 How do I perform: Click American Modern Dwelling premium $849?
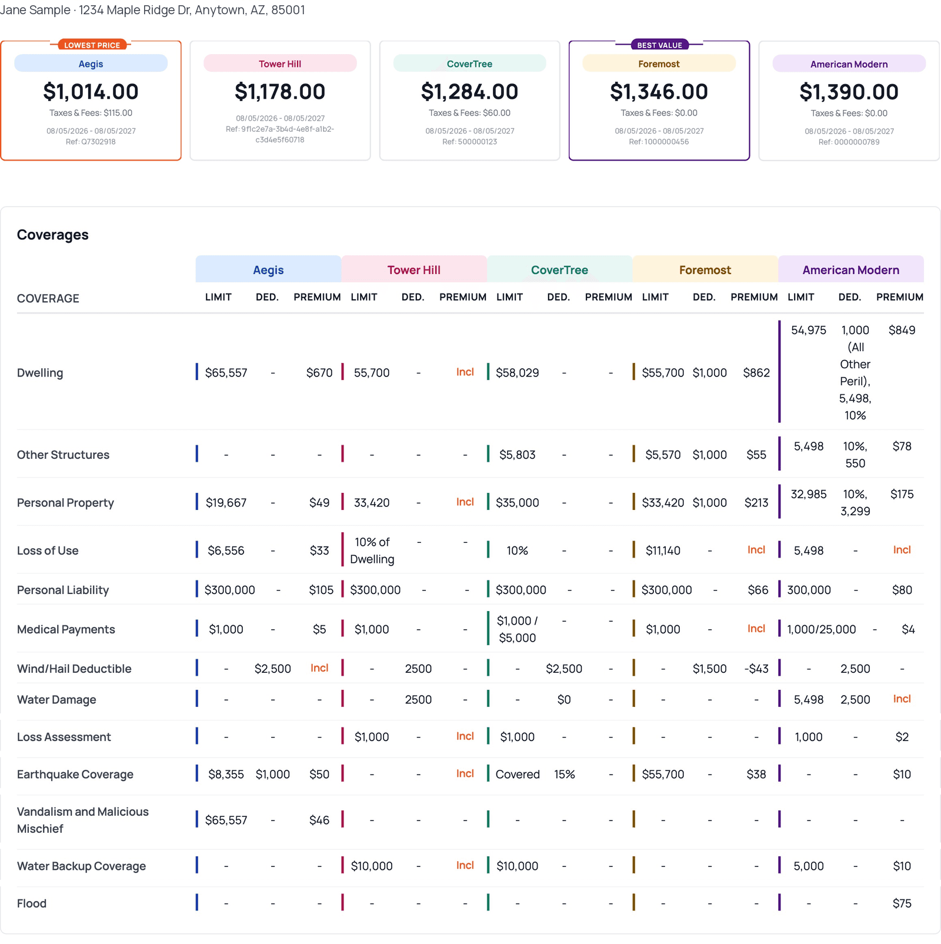click(x=902, y=330)
